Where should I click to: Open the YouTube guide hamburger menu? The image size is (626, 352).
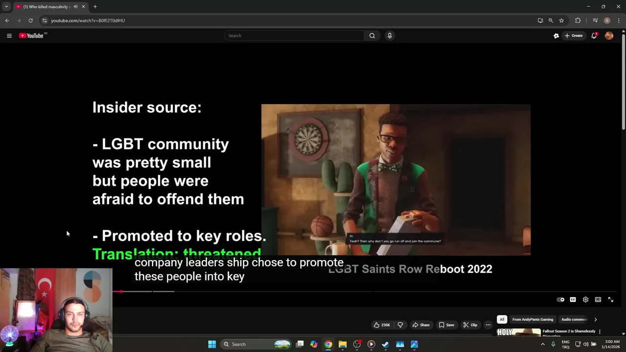coord(9,36)
